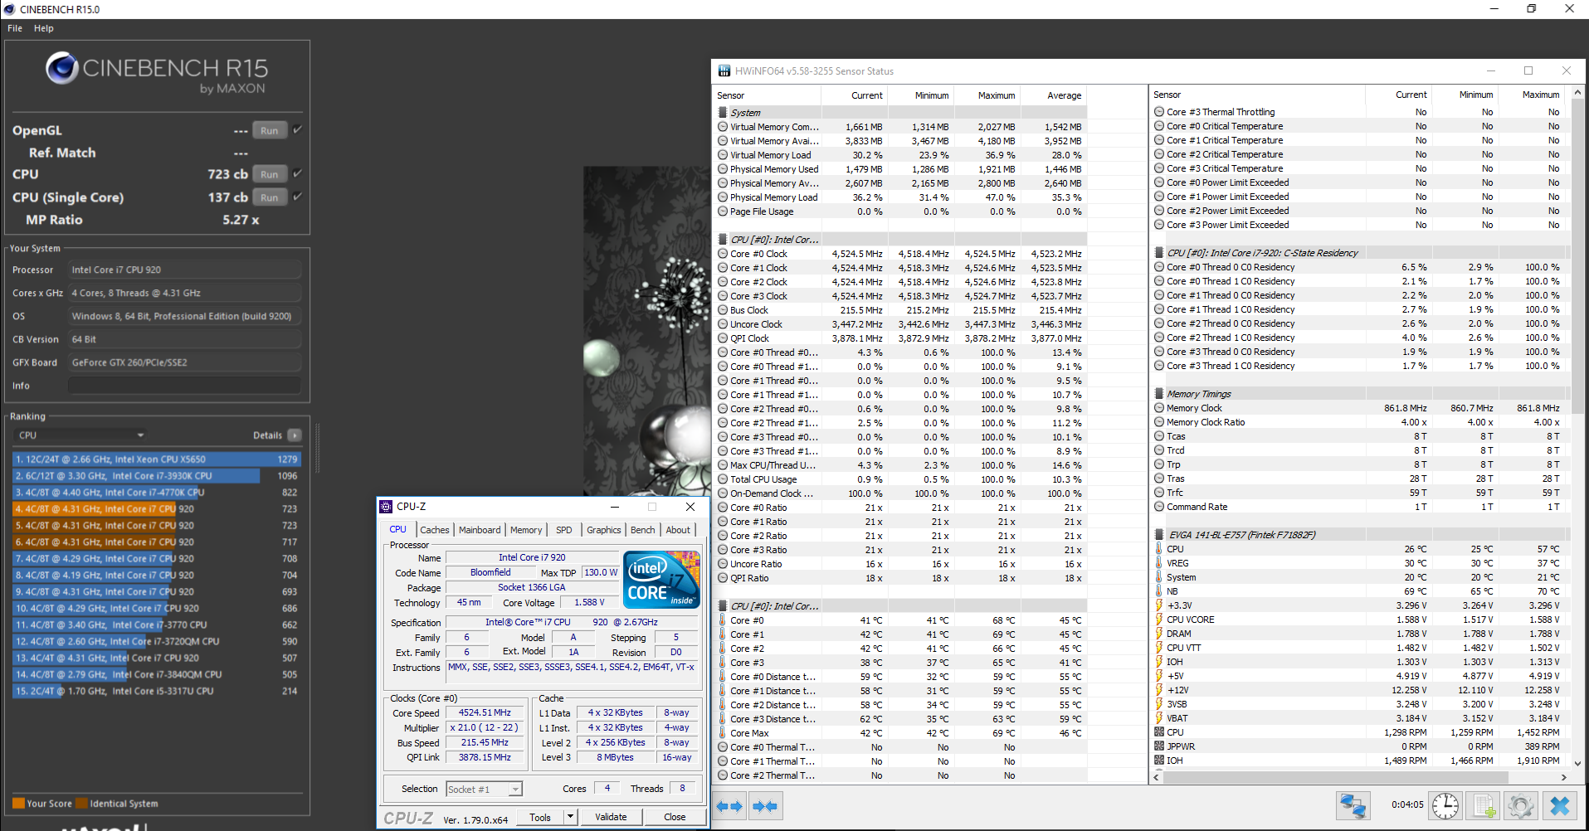Select ranking row Core i7-3930K CPU
Image resolution: width=1589 pixels, height=831 pixels.
[157, 476]
